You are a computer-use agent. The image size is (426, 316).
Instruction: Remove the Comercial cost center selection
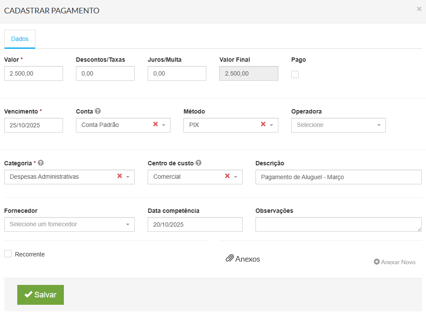click(227, 176)
